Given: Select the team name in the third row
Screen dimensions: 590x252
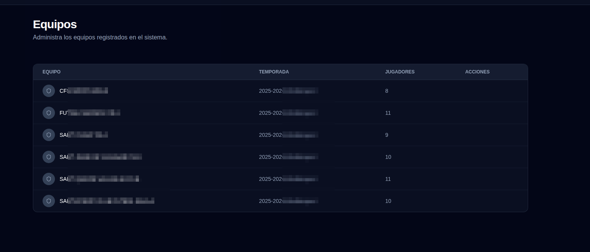Looking at the screenshot, I should tap(84, 135).
